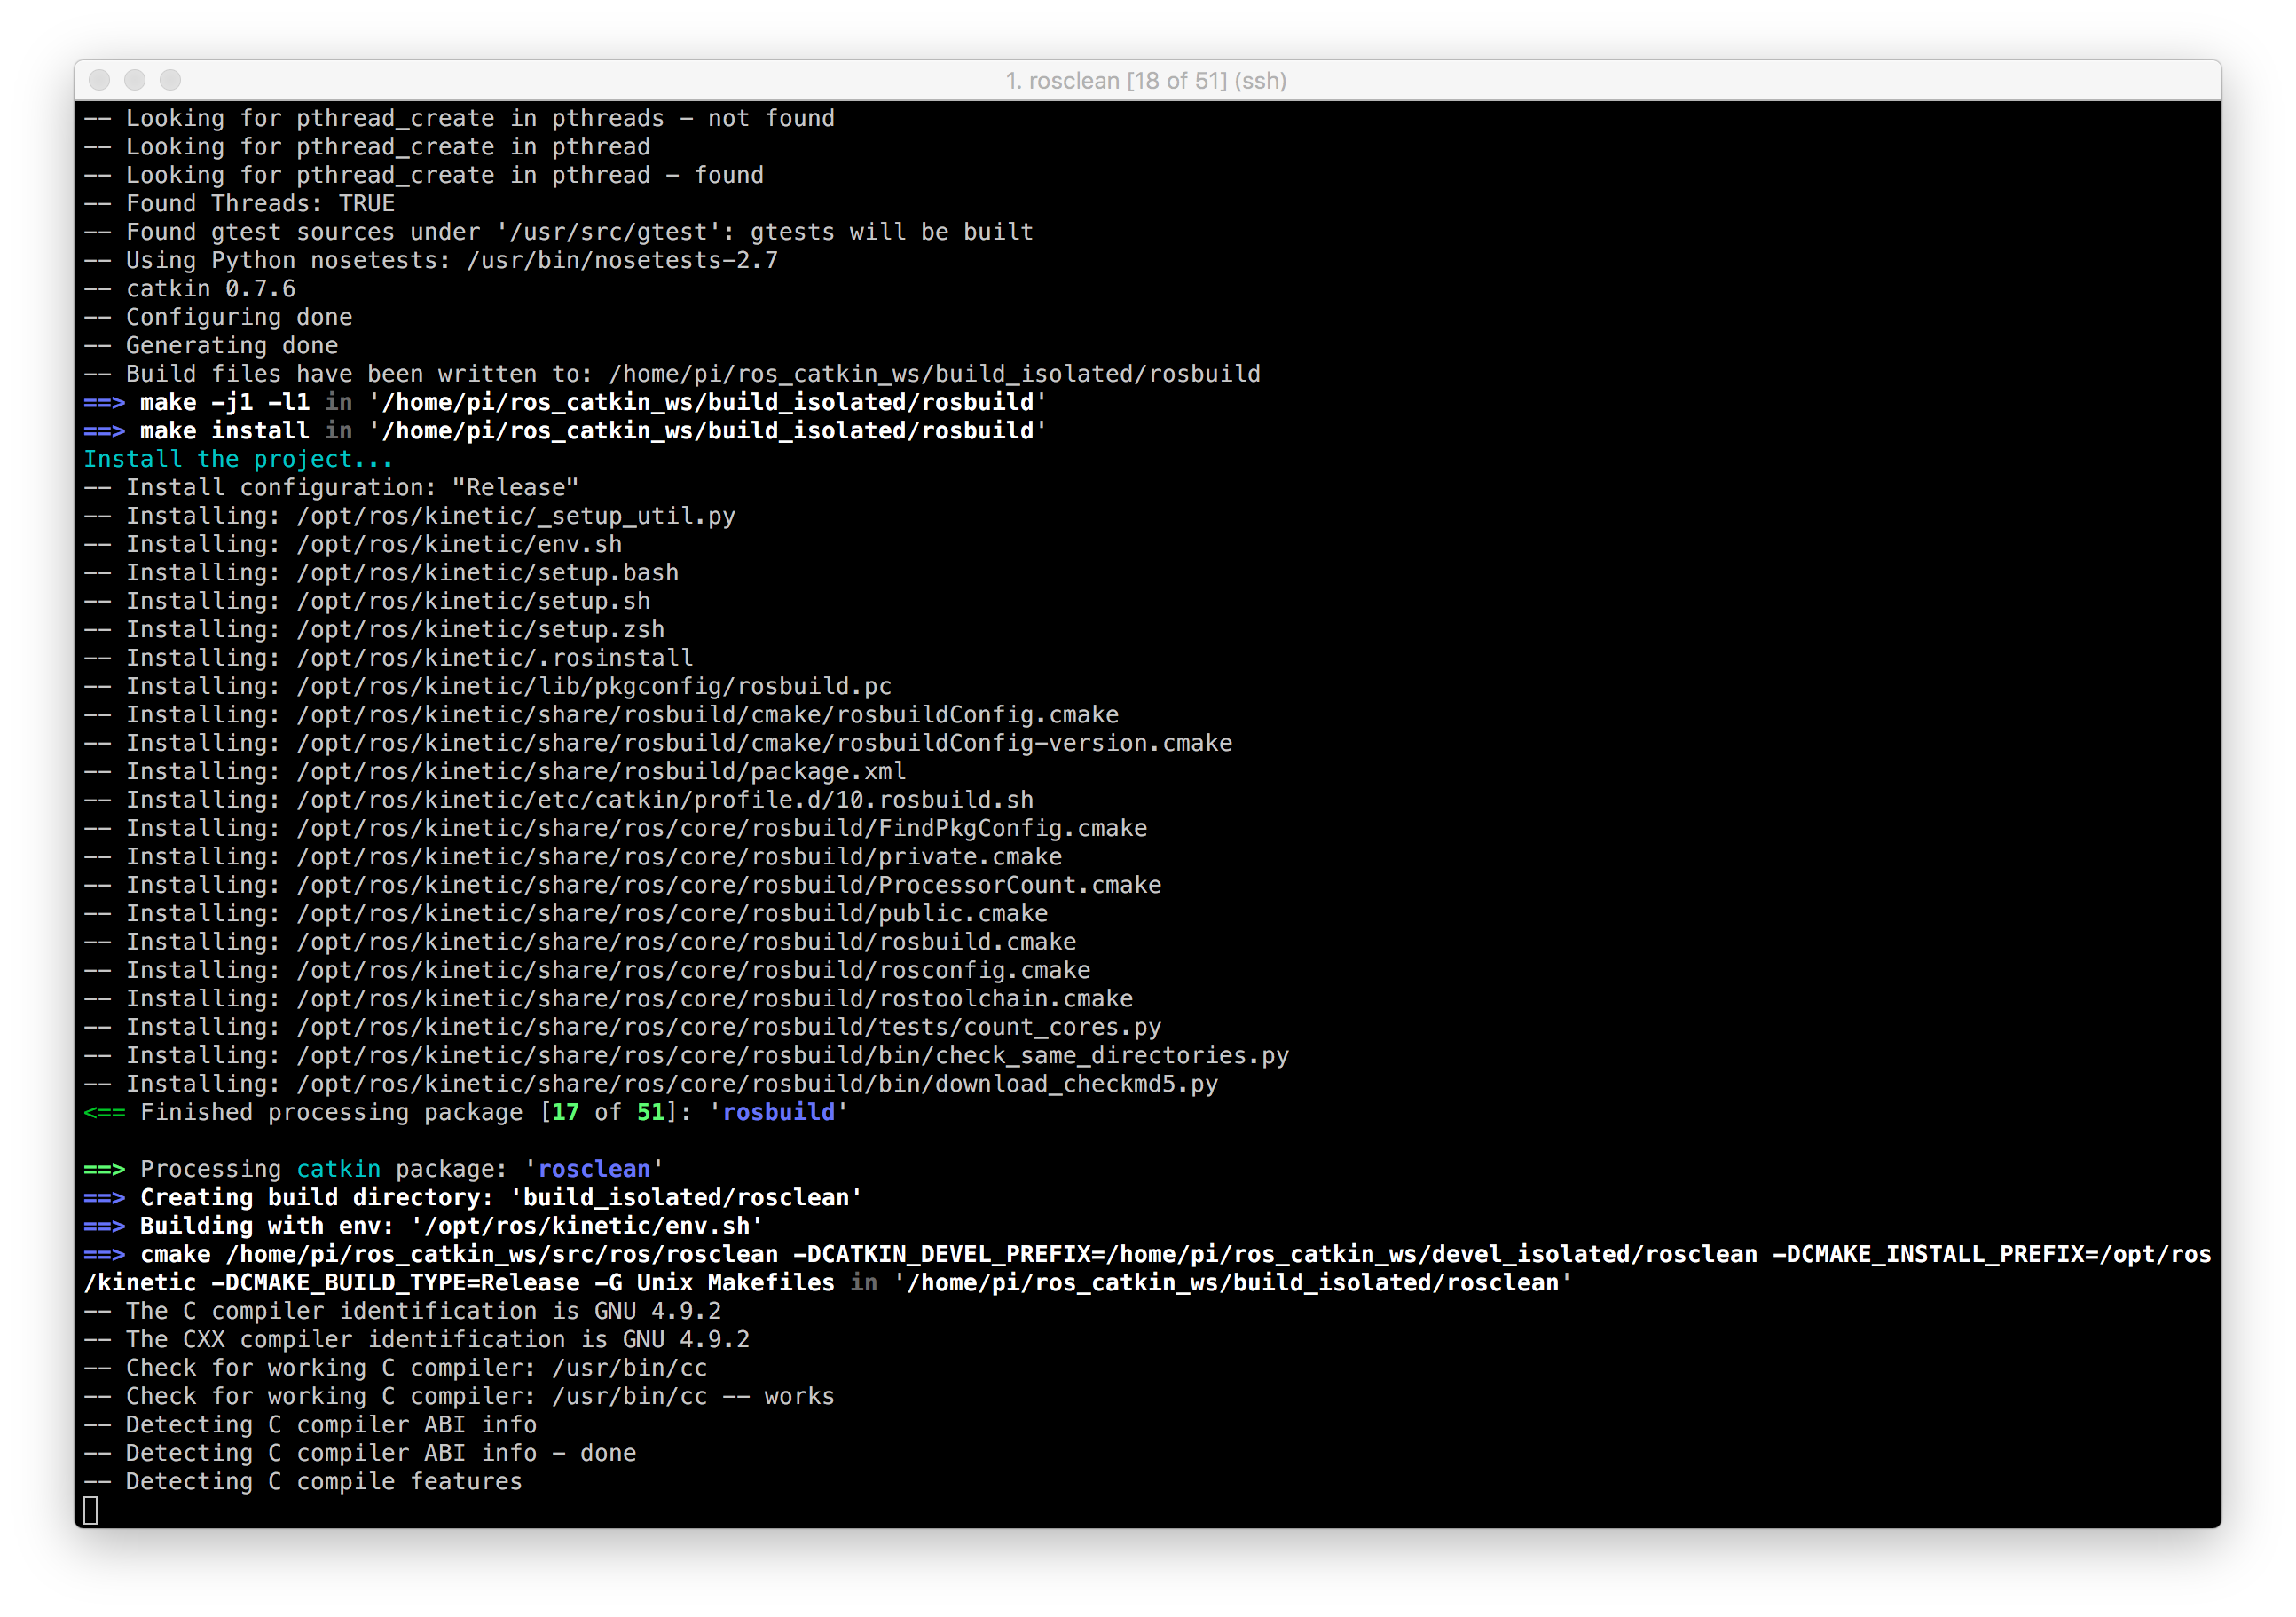This screenshot has height=1617, width=2296.
Task: Click the 'make -j1 -l1' command line
Action: pyautogui.click(x=565, y=402)
